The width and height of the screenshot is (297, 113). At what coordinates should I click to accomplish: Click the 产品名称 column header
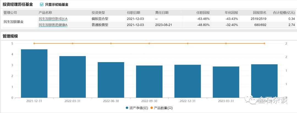[x=45, y=13]
